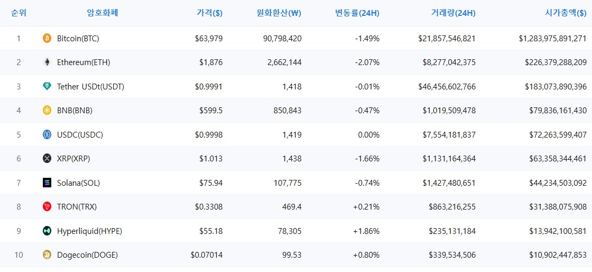Screen dimensions: 592x272
Task: Select Hyperliquid won value 78,305
Action: [x=290, y=231]
